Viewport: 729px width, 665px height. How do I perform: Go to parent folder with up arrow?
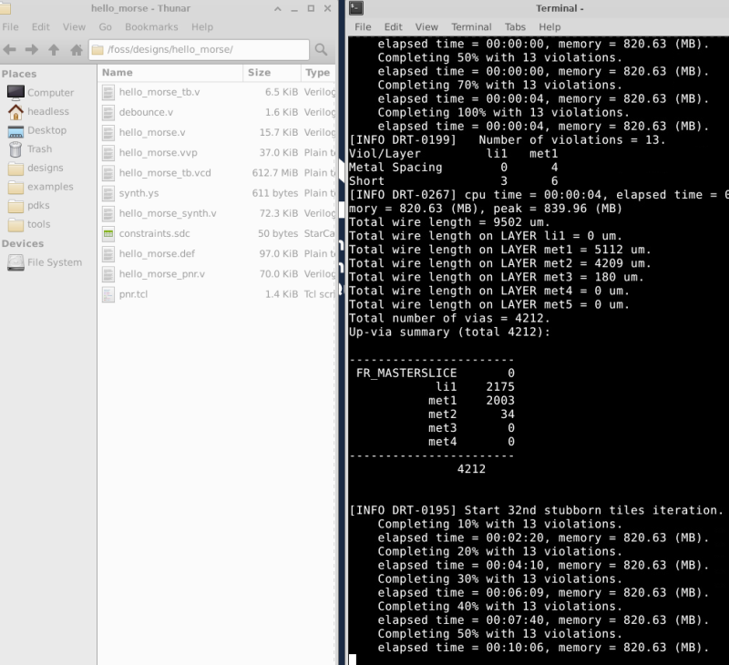click(x=54, y=49)
